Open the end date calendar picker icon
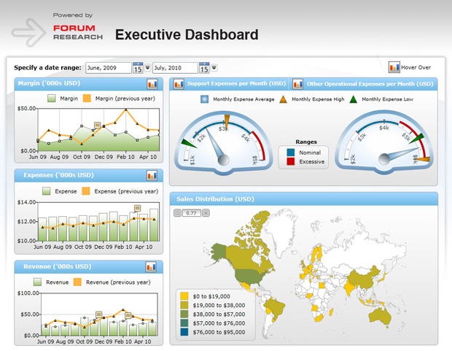452x351 pixels. click(x=204, y=68)
